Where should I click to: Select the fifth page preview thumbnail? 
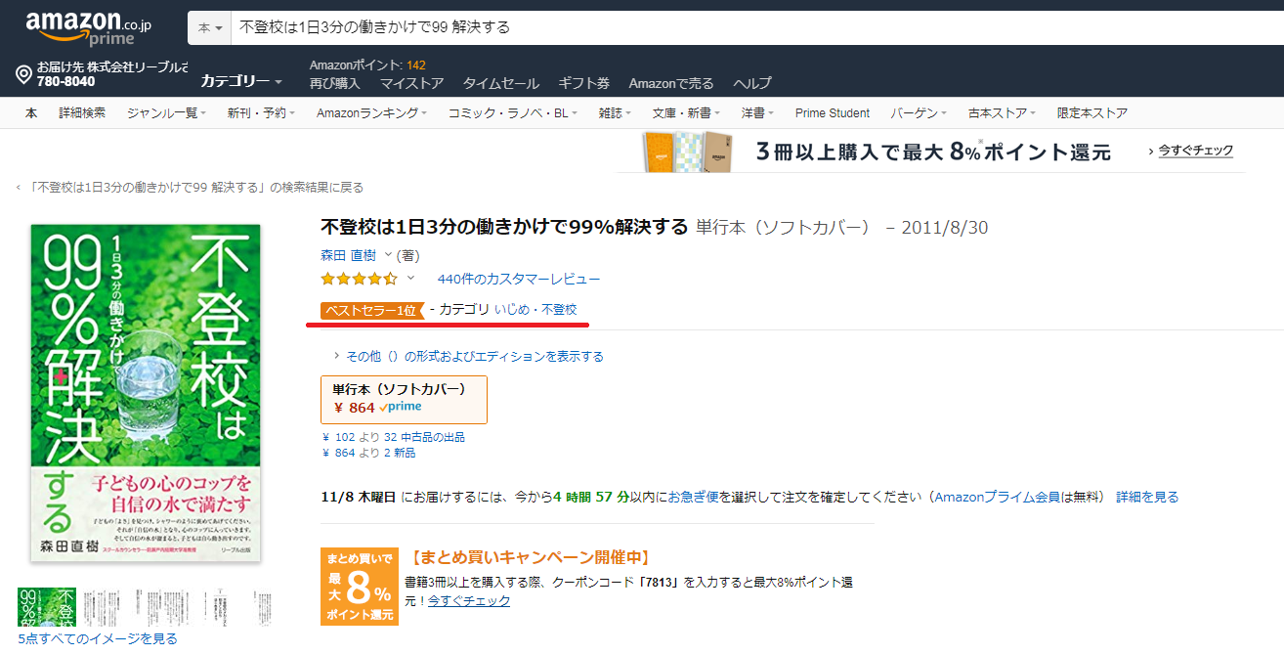tap(262, 606)
